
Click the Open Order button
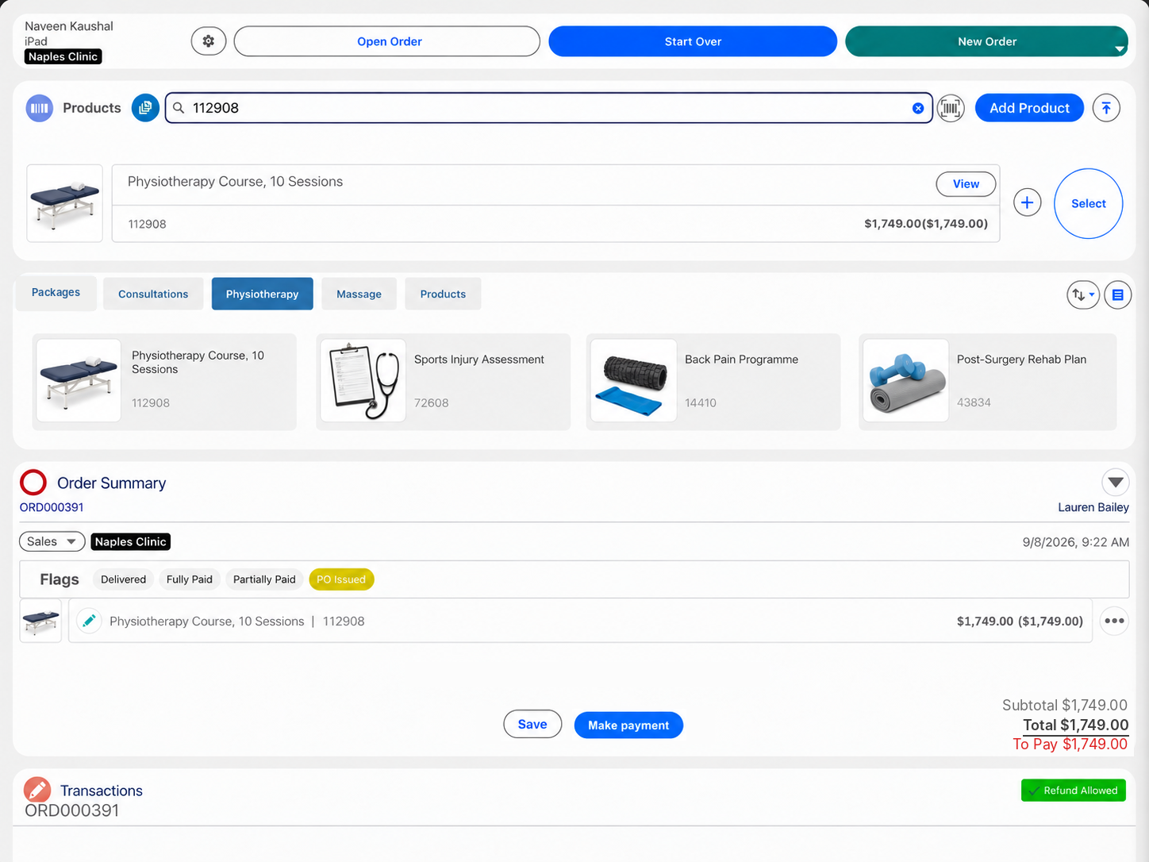(387, 41)
